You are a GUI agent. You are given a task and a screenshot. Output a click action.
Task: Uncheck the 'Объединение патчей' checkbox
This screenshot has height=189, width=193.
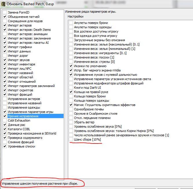coord(5,17)
